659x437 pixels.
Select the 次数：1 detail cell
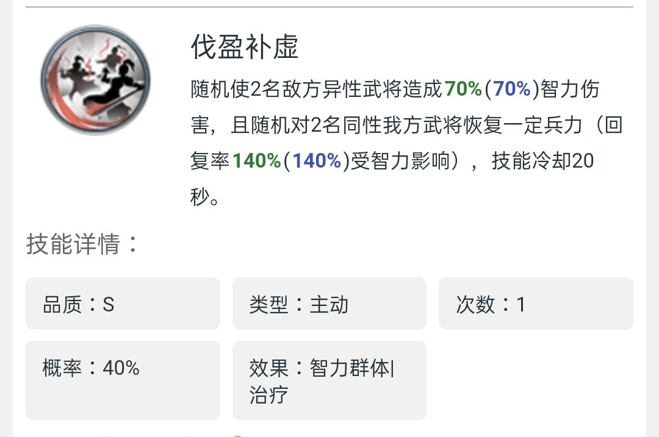click(x=535, y=304)
